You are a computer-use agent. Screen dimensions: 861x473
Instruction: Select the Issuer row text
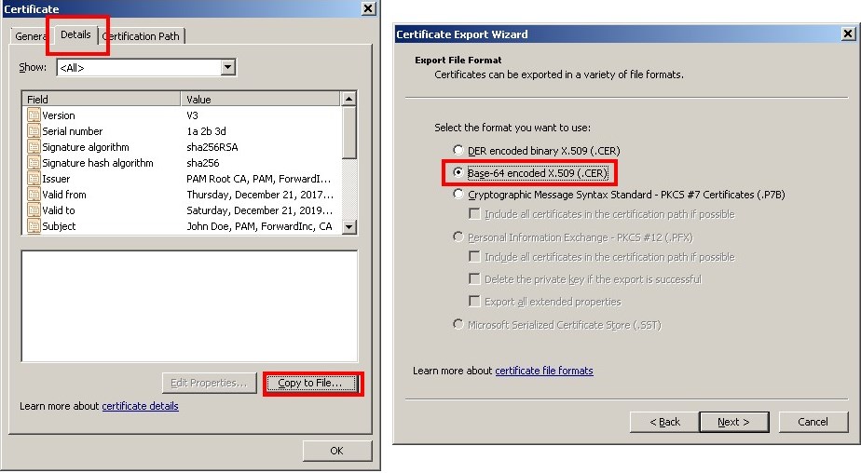[56, 179]
